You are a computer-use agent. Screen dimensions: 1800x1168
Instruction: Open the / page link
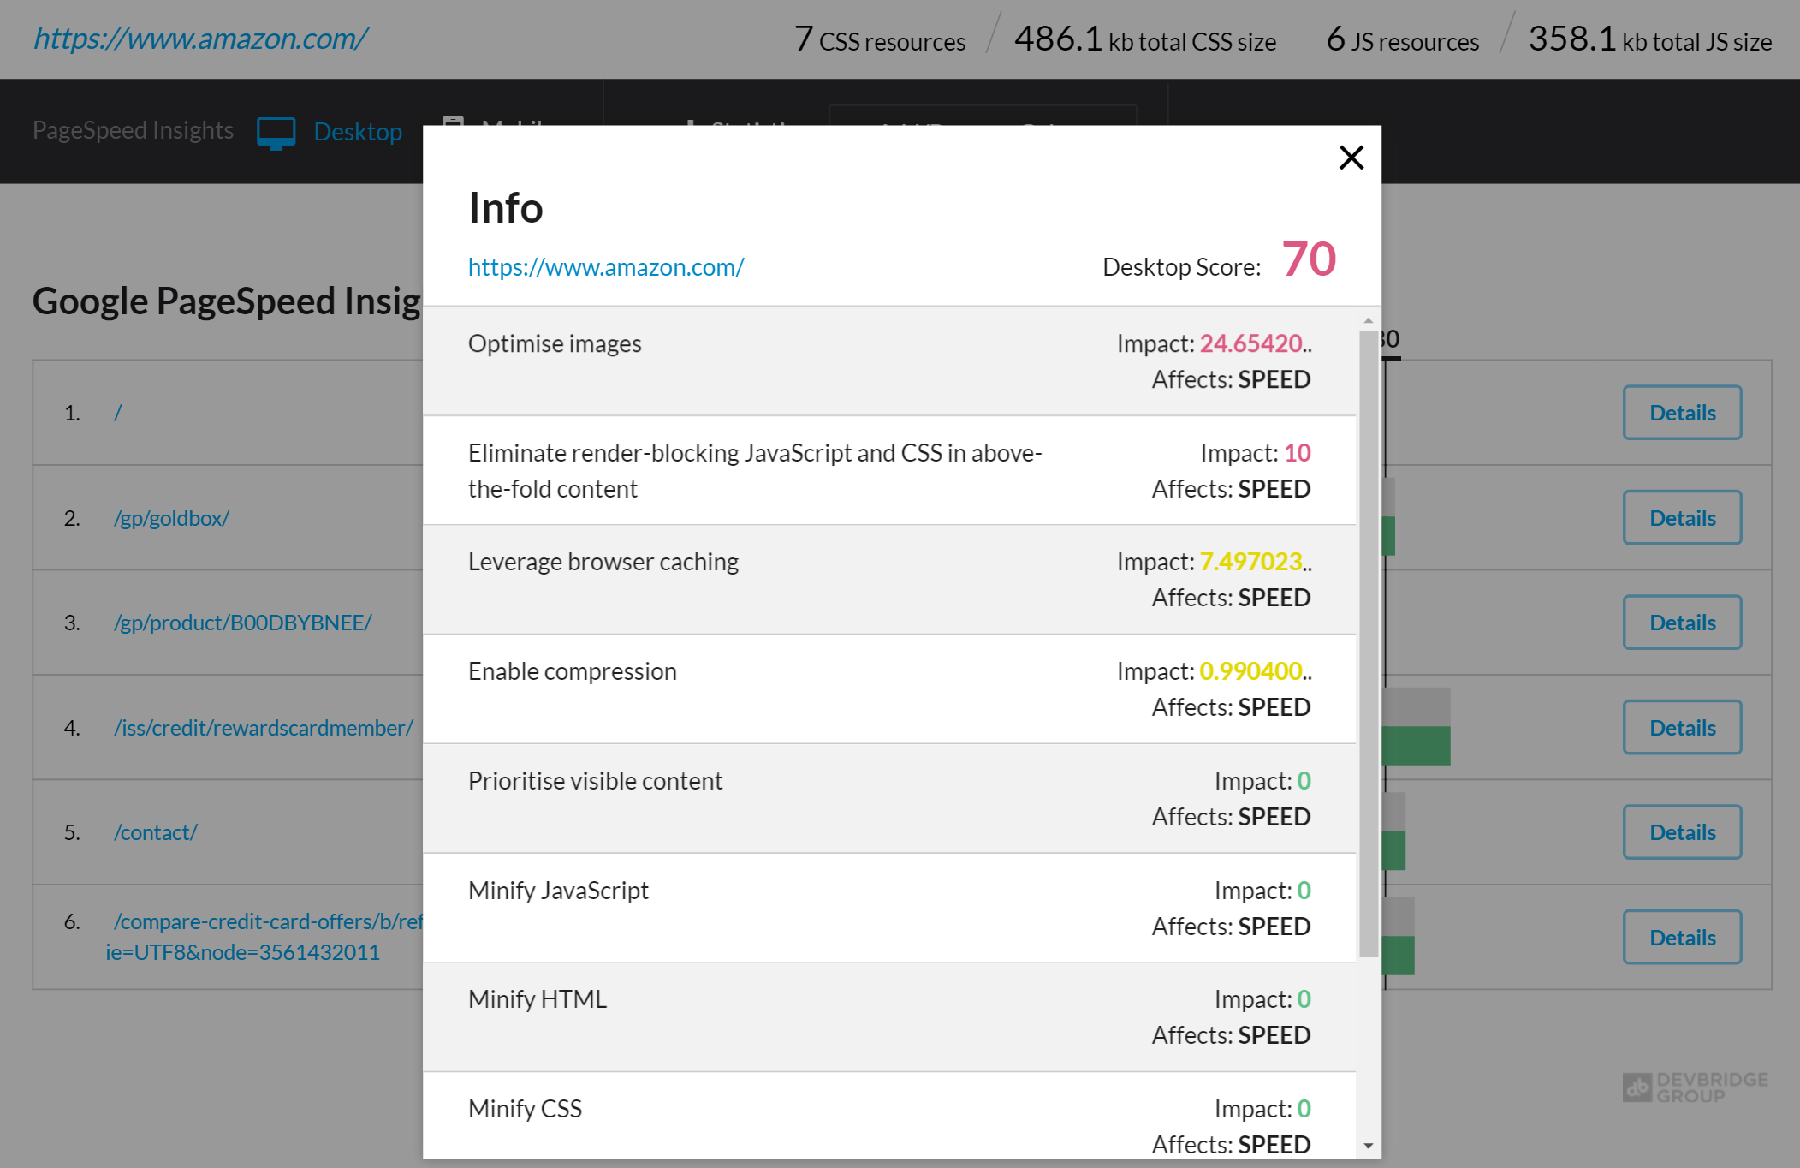tap(118, 413)
